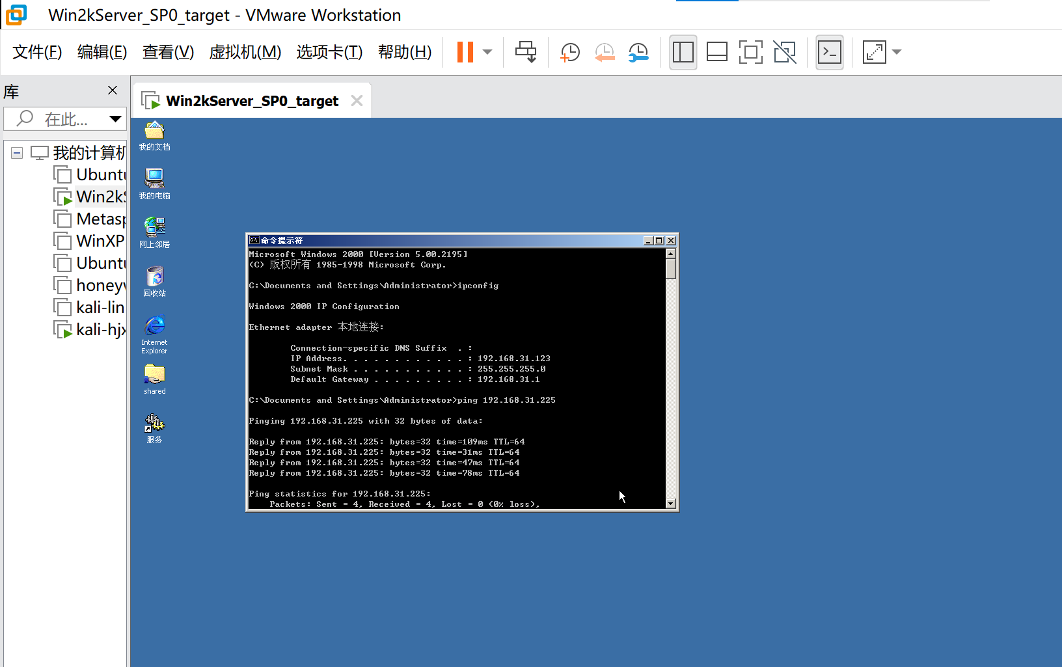Click the 服务 desktop shortcut icon

click(154, 428)
